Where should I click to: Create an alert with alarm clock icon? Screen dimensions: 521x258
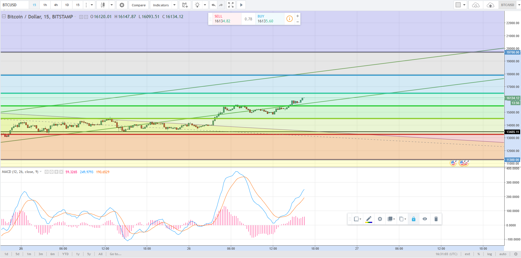(x=185, y=5)
